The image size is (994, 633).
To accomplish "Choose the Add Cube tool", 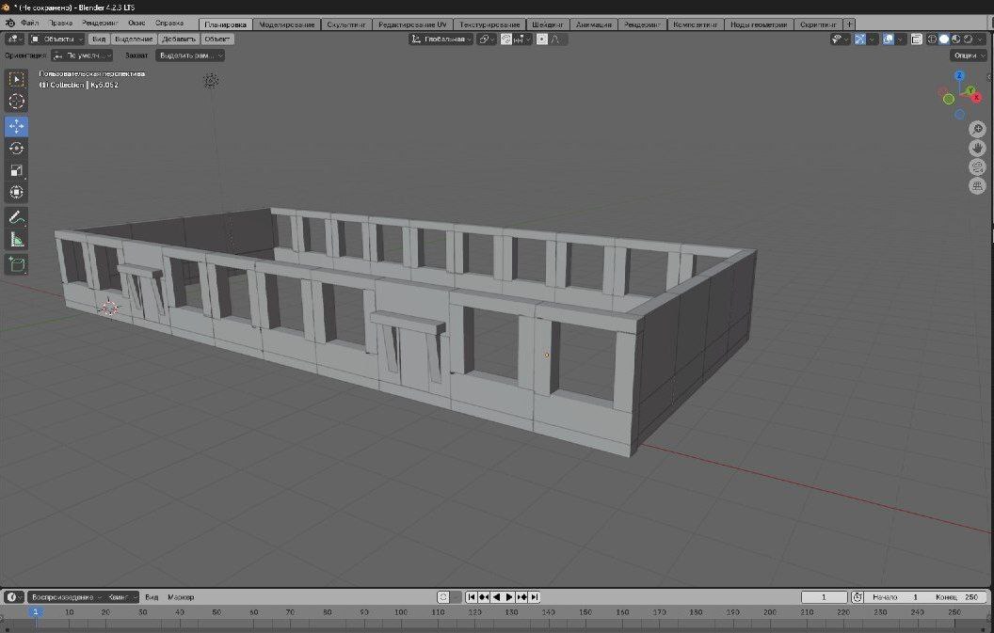I will 17,264.
